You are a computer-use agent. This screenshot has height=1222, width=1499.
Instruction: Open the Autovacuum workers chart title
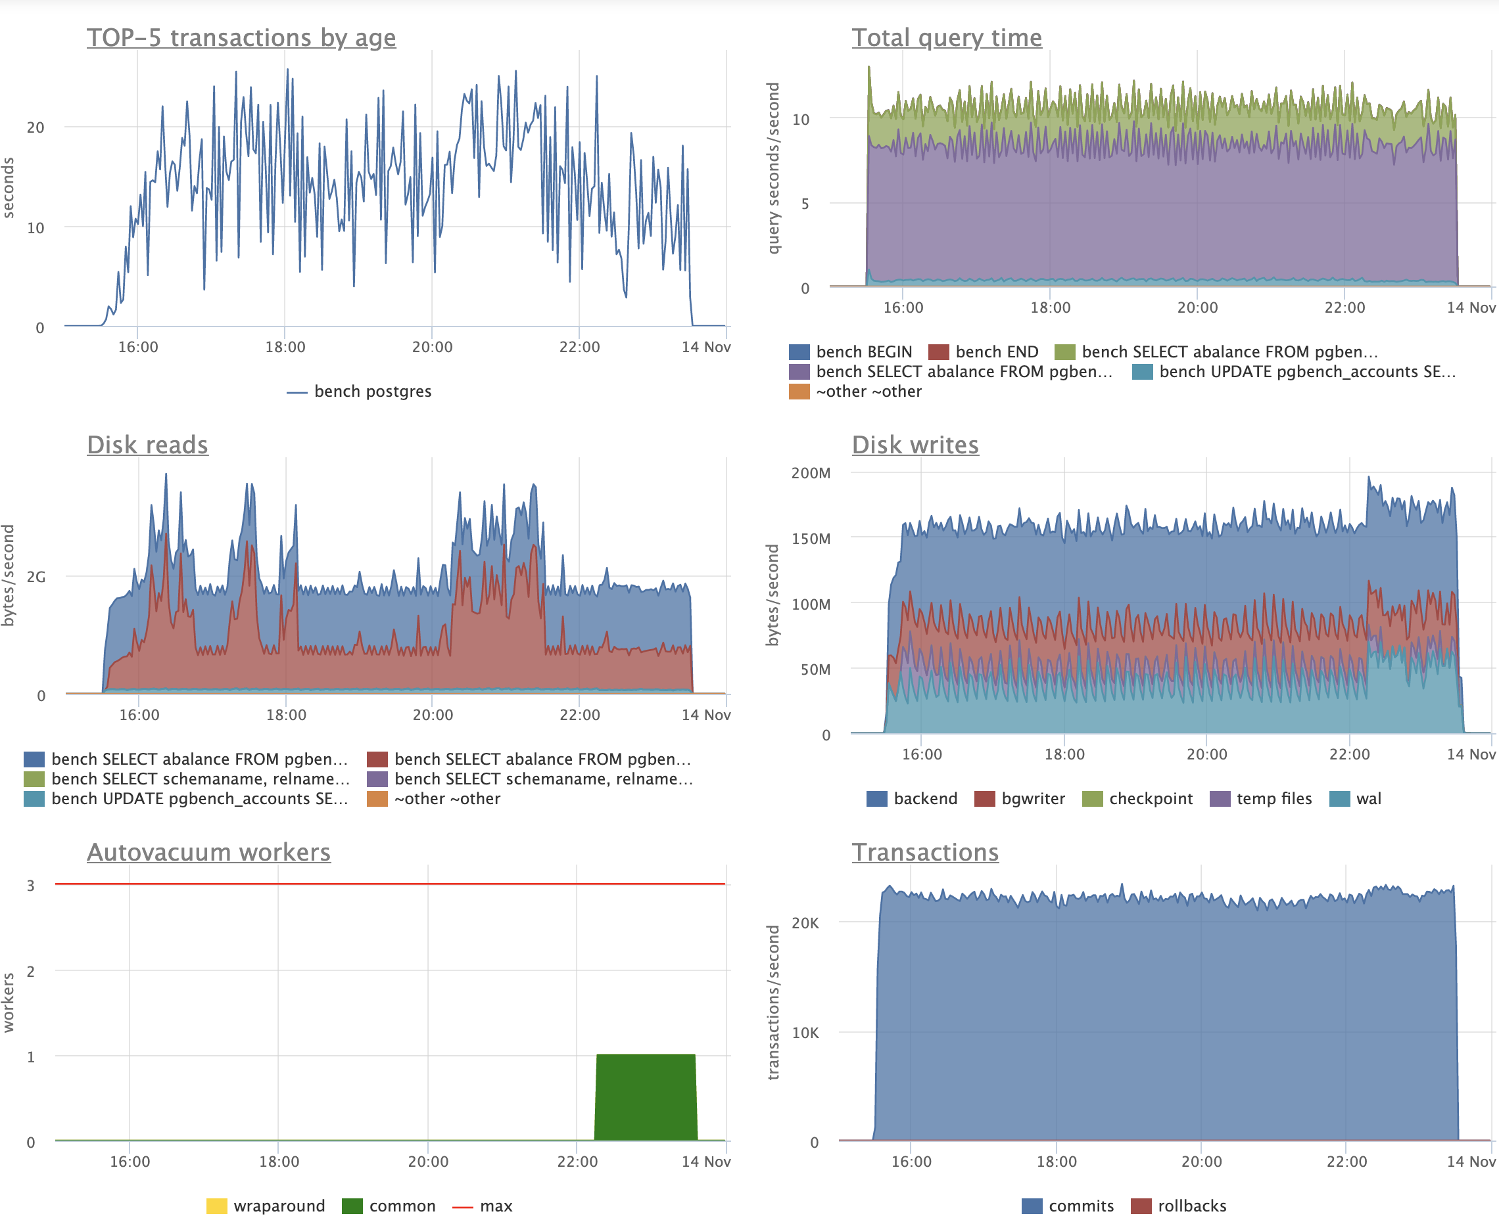click(x=208, y=851)
